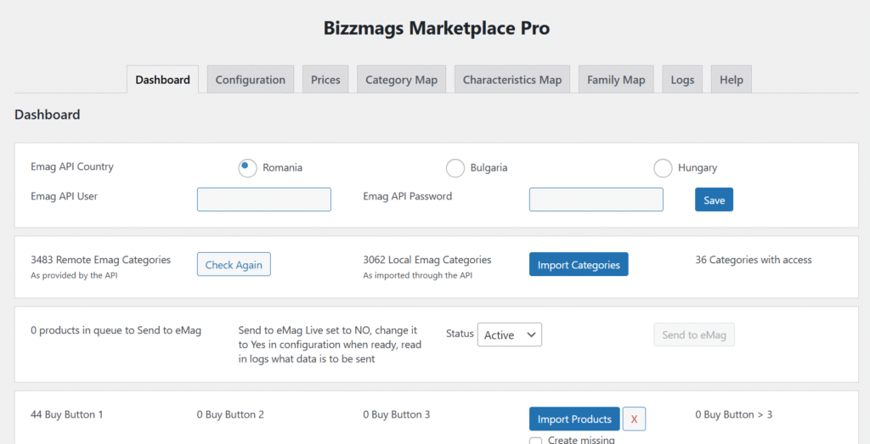Open the Help tab
The image size is (870, 444).
(732, 80)
